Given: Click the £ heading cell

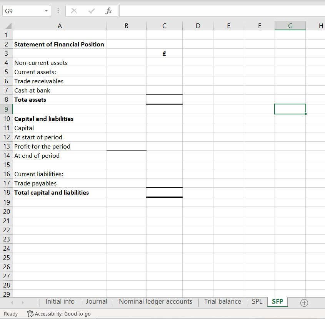Looking at the screenshot, I should tap(164, 54).
